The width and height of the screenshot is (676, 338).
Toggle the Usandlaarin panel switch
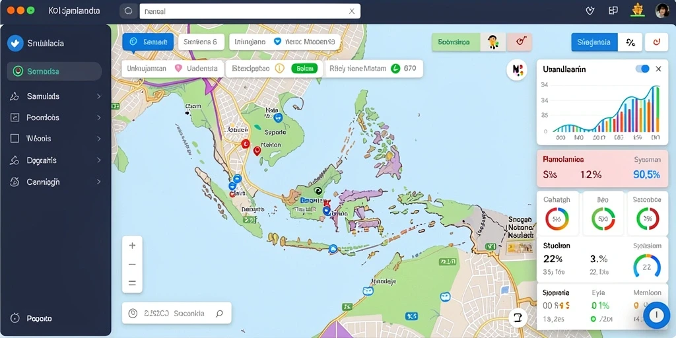pos(642,69)
